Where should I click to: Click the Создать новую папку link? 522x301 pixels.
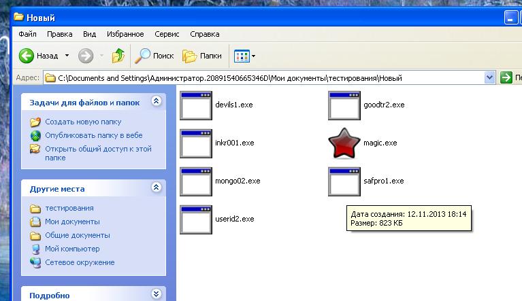pyautogui.click(x=83, y=122)
